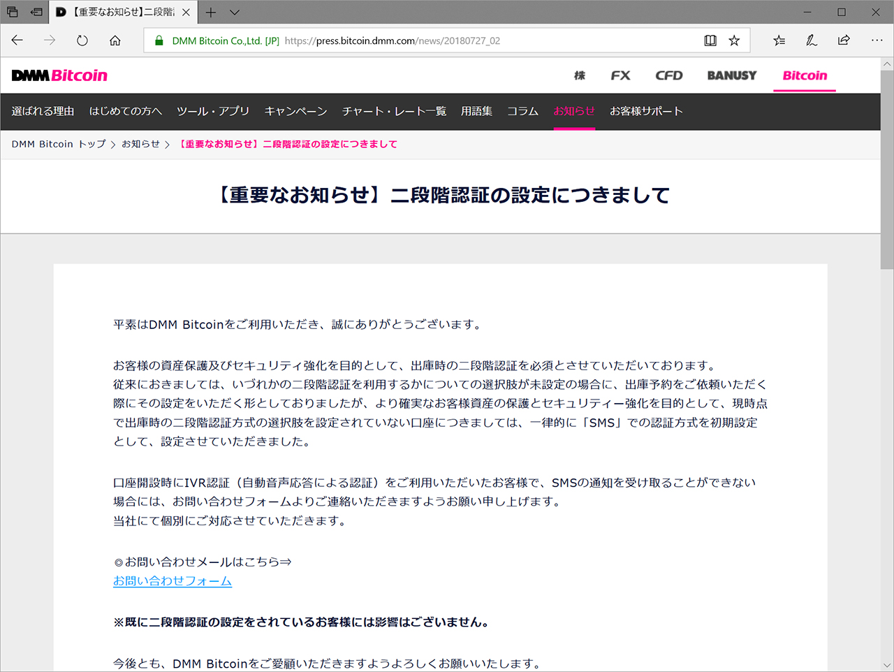Click the site security lock icon
Viewport: 894px width, 672px height.
159,40
